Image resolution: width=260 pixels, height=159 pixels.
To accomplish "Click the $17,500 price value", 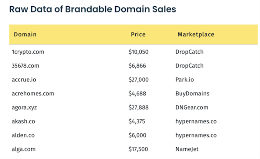I will click(x=138, y=149).
